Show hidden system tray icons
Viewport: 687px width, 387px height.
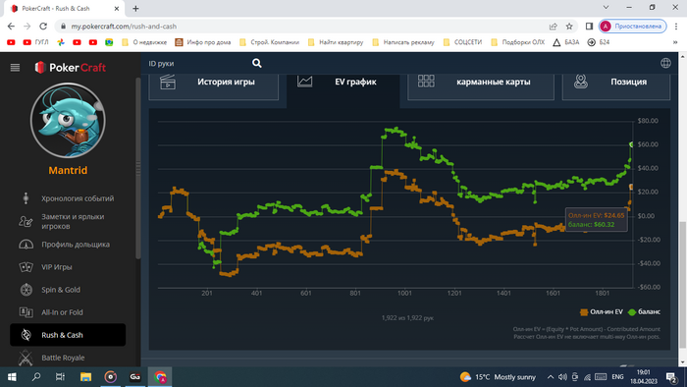[551, 377]
